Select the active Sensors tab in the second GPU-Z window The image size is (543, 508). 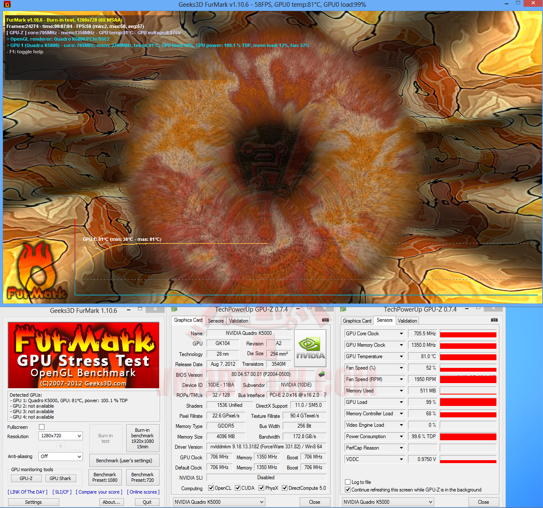(x=385, y=320)
